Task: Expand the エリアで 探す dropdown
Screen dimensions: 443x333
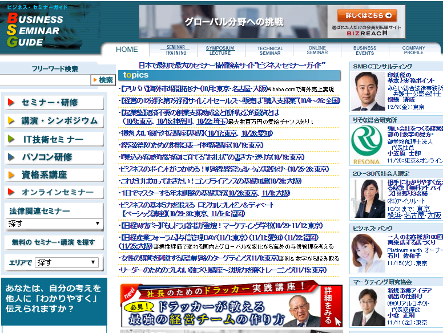Action: [67, 262]
